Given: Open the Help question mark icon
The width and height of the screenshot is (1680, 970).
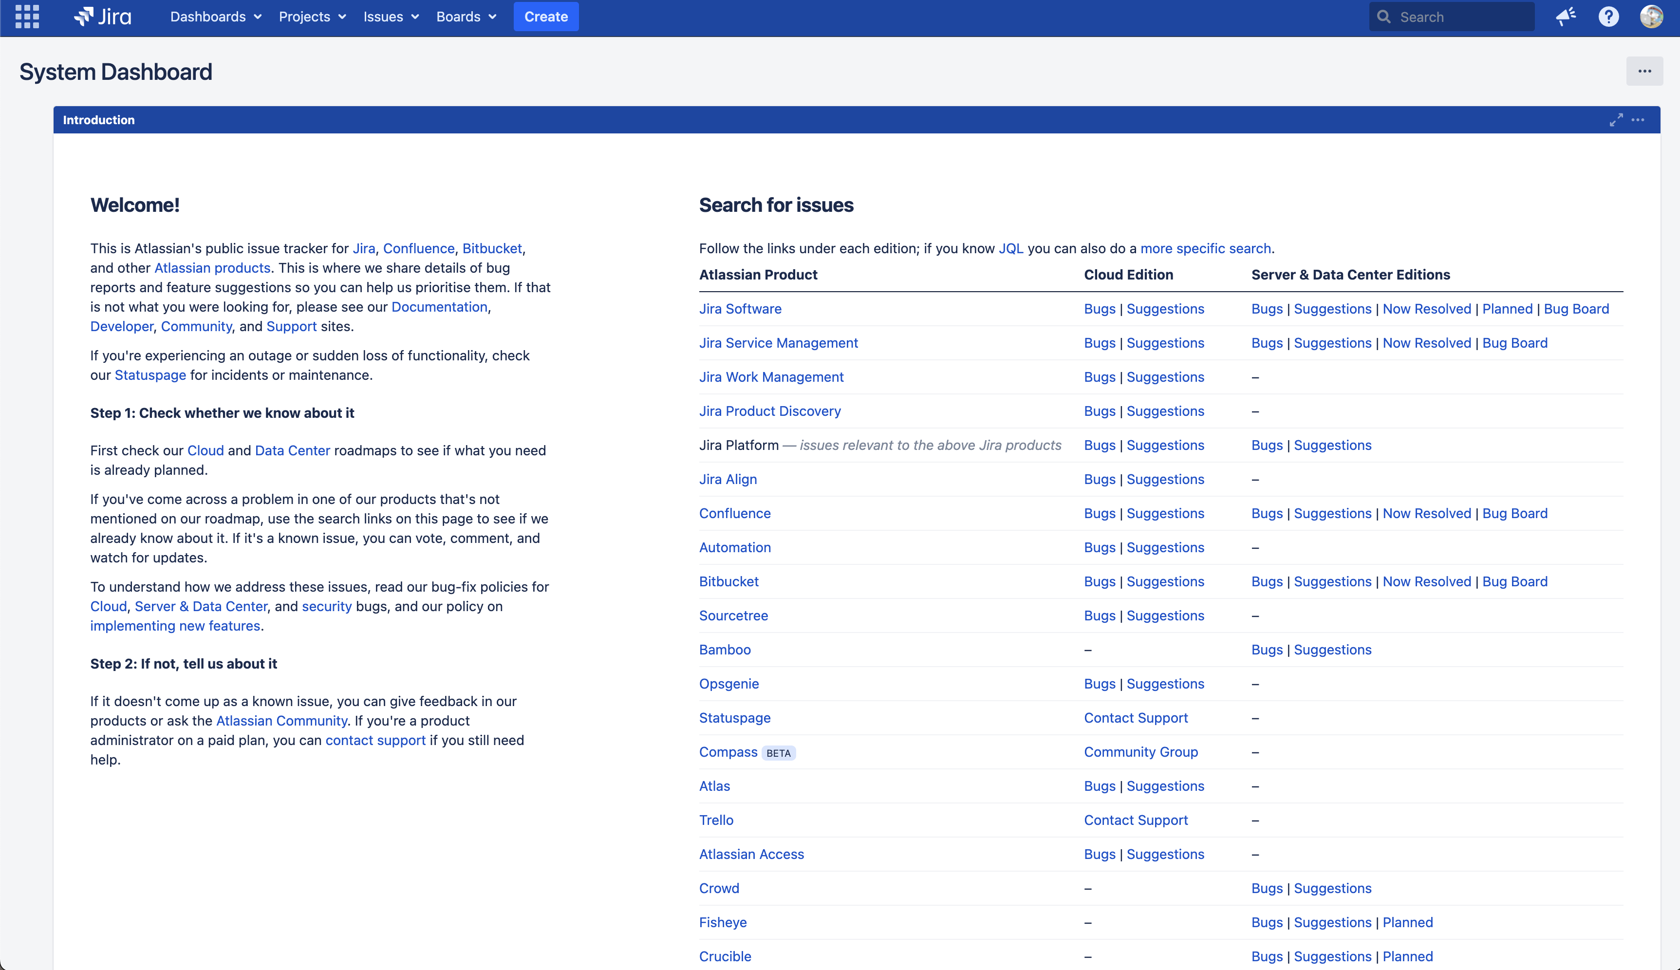Looking at the screenshot, I should click(1608, 17).
